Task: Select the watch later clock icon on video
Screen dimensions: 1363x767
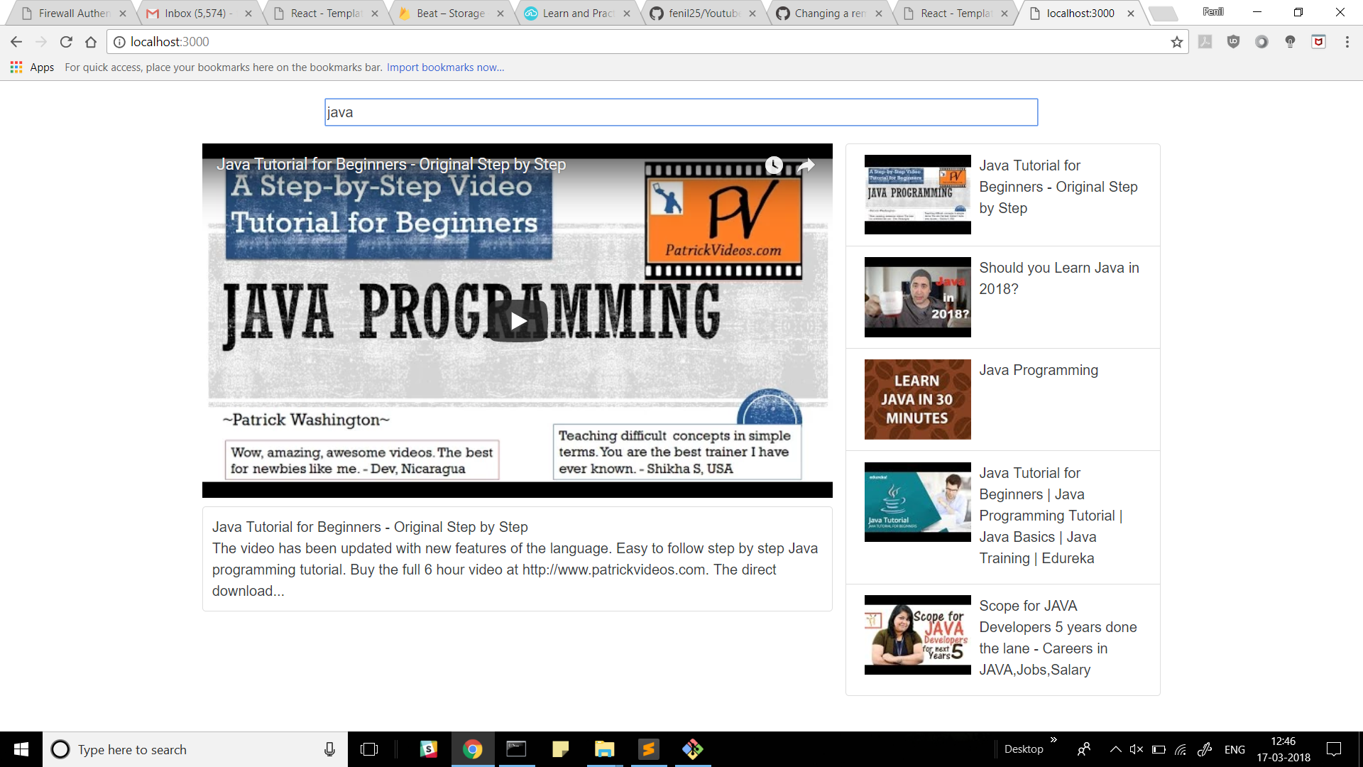Action: [x=774, y=165]
